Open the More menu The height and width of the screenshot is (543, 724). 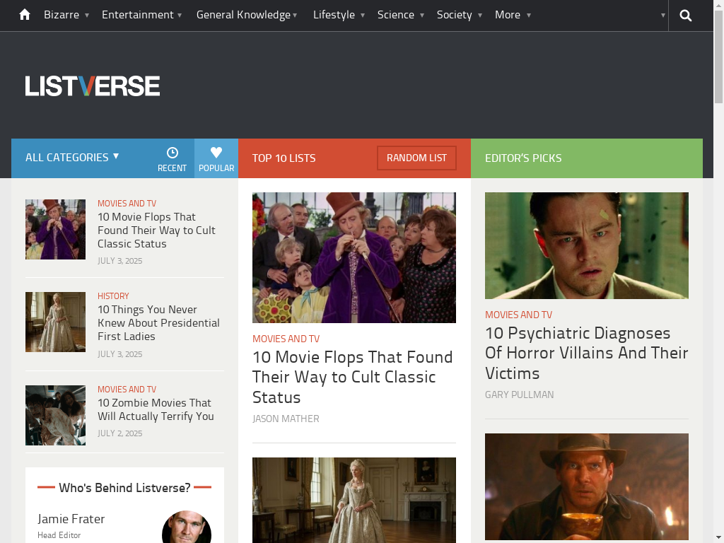click(x=508, y=15)
